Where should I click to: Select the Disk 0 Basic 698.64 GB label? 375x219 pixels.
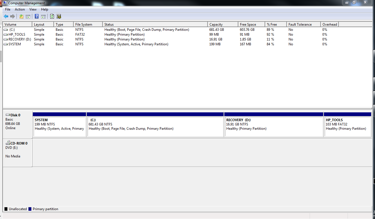[x=17, y=125]
